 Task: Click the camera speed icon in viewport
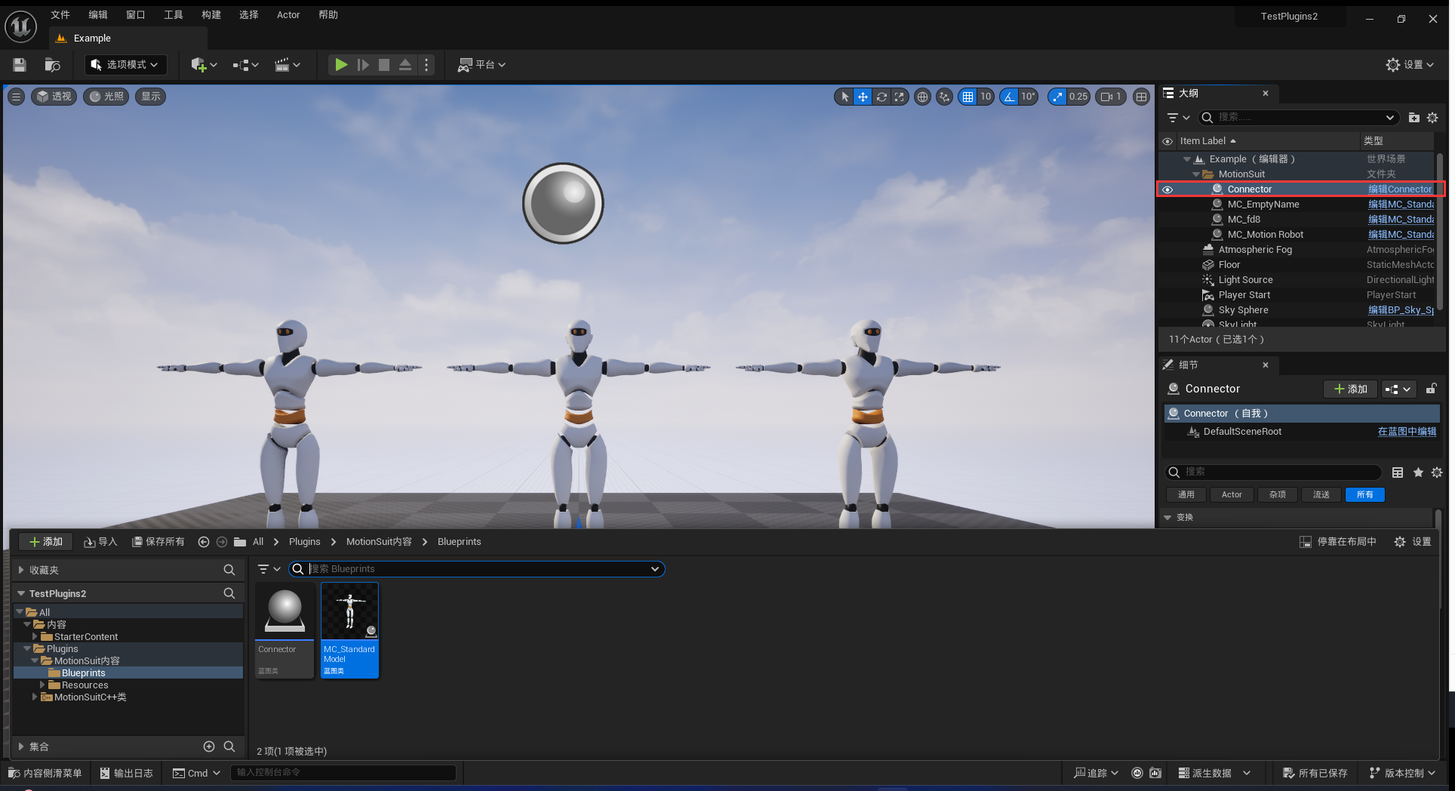(1107, 97)
